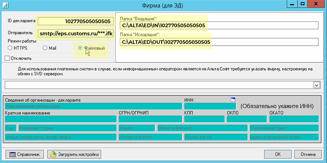Minimize the Фирма (для ЭД) window
This screenshot has width=327, height=163.
click(x=291, y=3)
